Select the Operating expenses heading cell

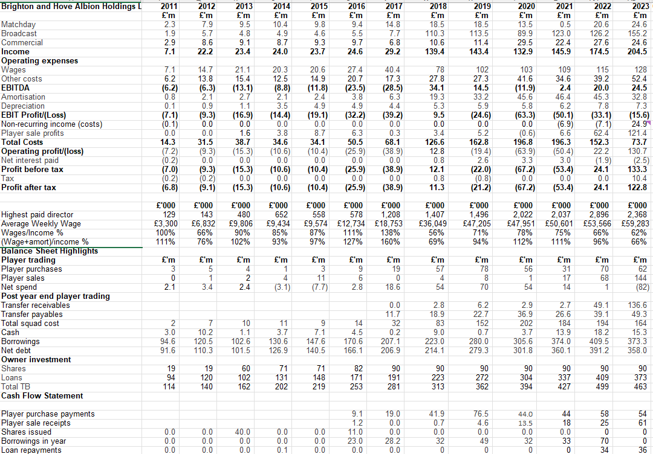coord(39,61)
